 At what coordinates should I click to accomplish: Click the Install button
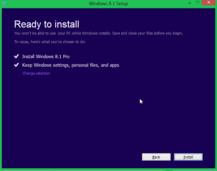click(x=188, y=157)
